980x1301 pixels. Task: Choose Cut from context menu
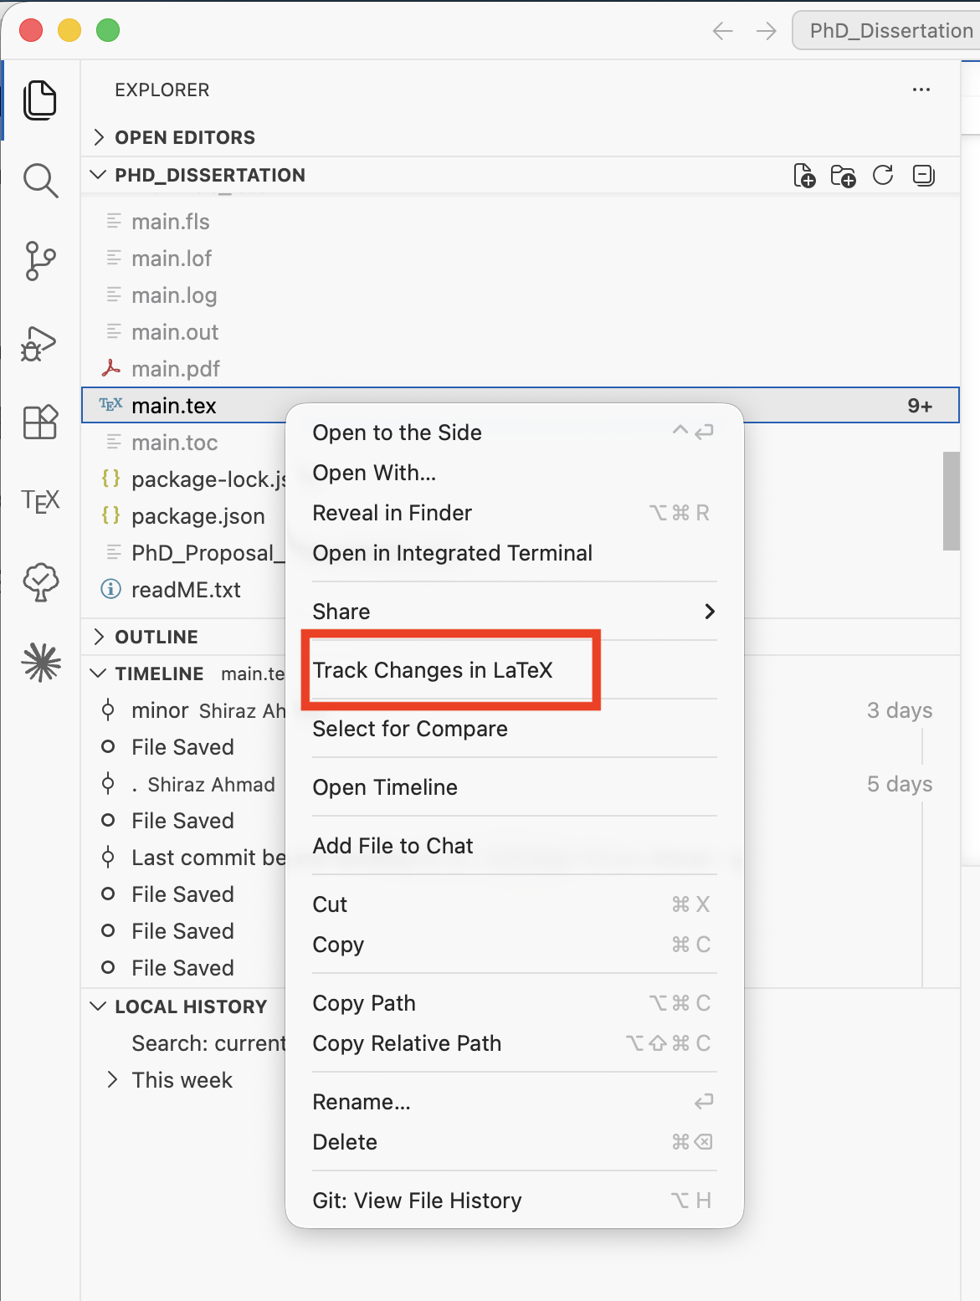[514, 904]
